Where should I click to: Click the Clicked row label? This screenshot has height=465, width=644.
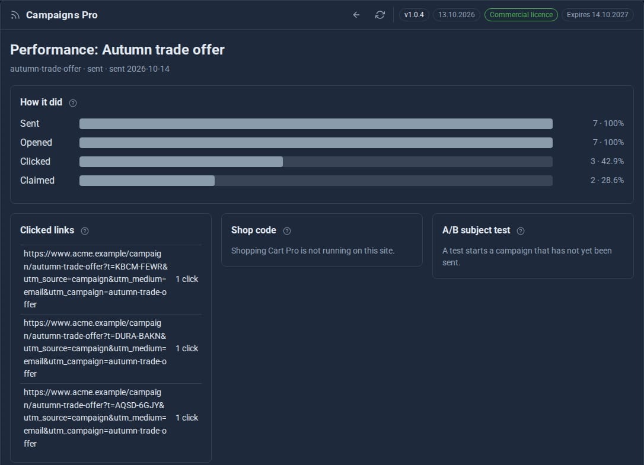pyautogui.click(x=36, y=161)
